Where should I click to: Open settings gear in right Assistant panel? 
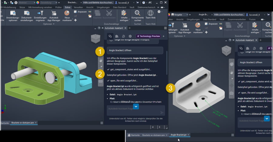pos(261,48)
